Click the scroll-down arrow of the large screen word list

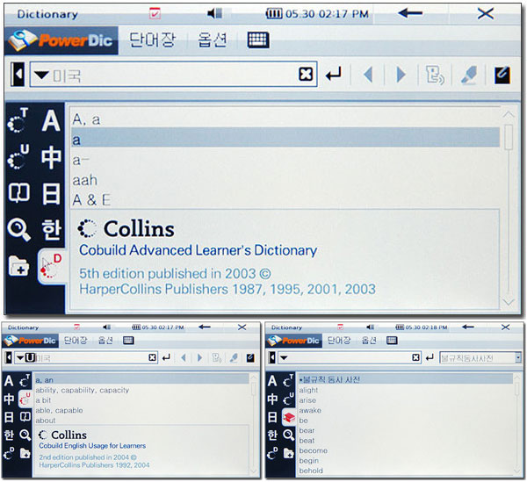(x=509, y=302)
